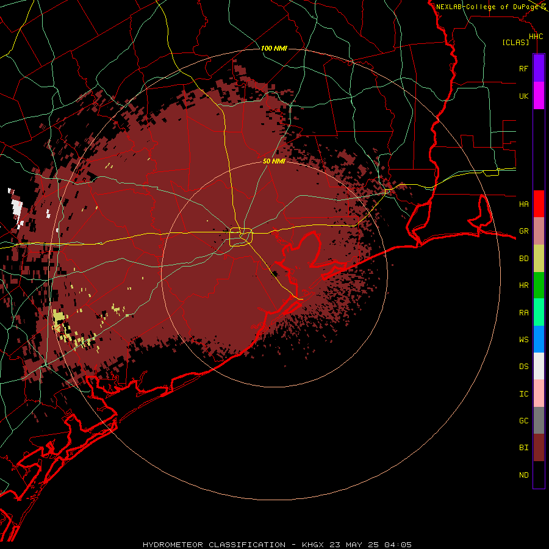The image size is (549, 549).
Task: Click the "BD" legend label
Action: [x=523, y=259]
